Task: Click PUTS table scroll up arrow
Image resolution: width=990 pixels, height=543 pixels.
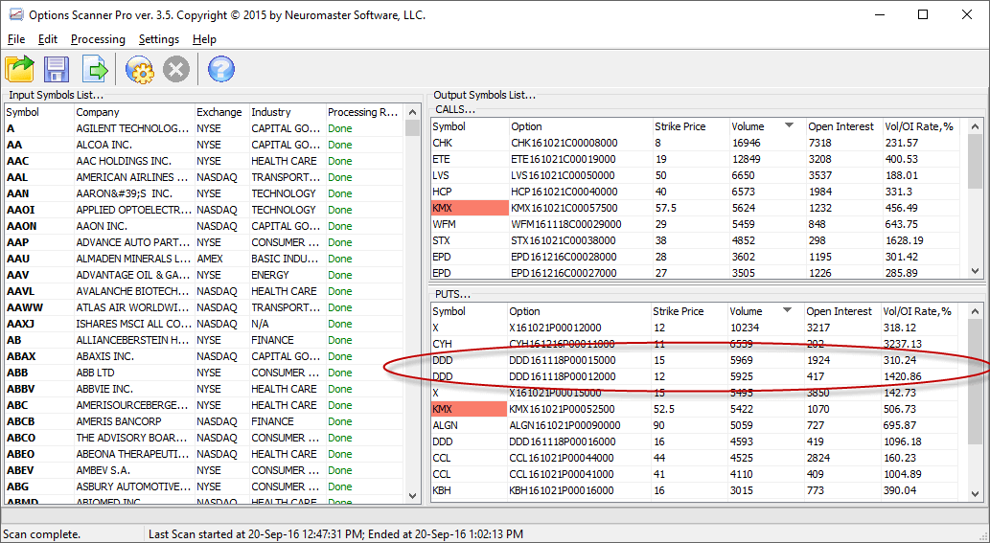Action: pyautogui.click(x=976, y=311)
